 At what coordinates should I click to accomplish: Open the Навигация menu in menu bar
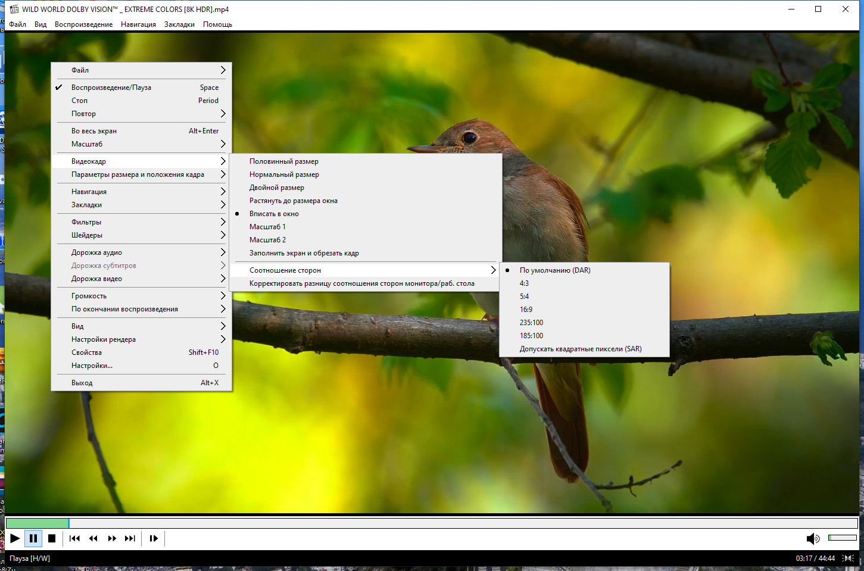coord(138,24)
